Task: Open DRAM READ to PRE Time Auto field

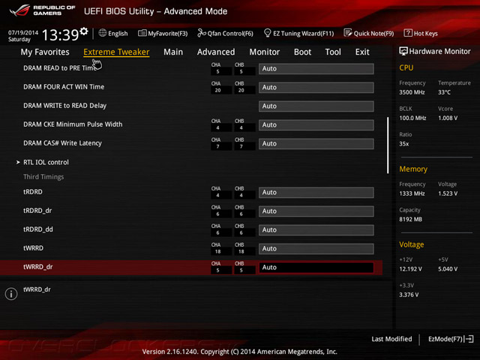Action: tap(316, 68)
